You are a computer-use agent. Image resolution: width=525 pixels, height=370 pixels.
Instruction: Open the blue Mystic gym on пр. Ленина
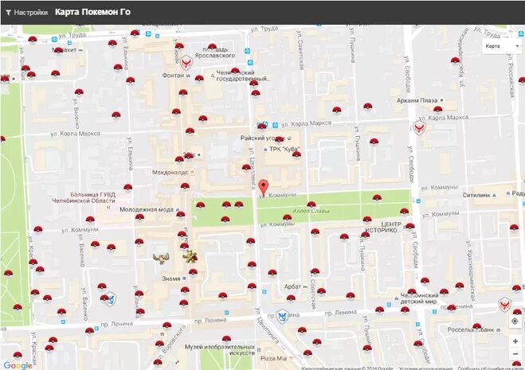283,317
